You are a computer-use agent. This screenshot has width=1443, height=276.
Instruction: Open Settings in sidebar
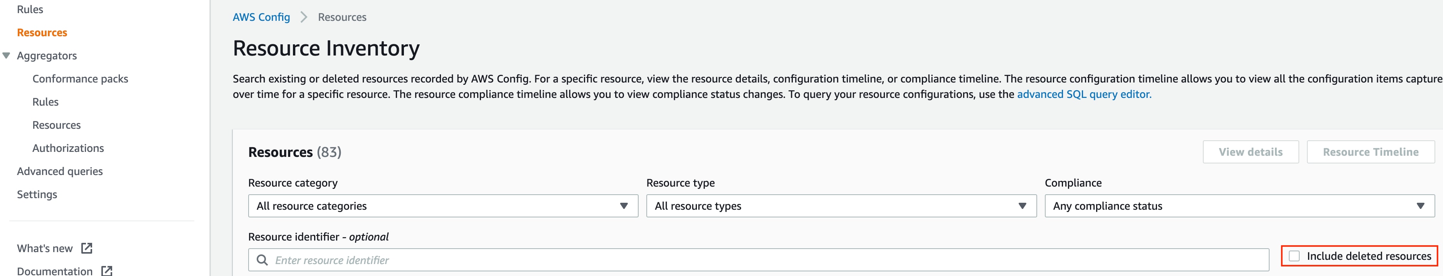coord(37,194)
